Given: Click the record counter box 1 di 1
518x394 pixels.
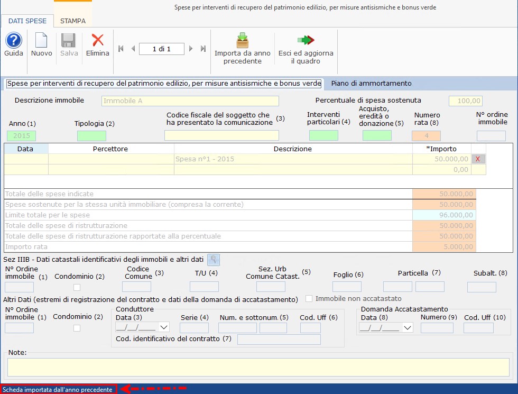Looking at the screenshot, I should click(162, 49).
